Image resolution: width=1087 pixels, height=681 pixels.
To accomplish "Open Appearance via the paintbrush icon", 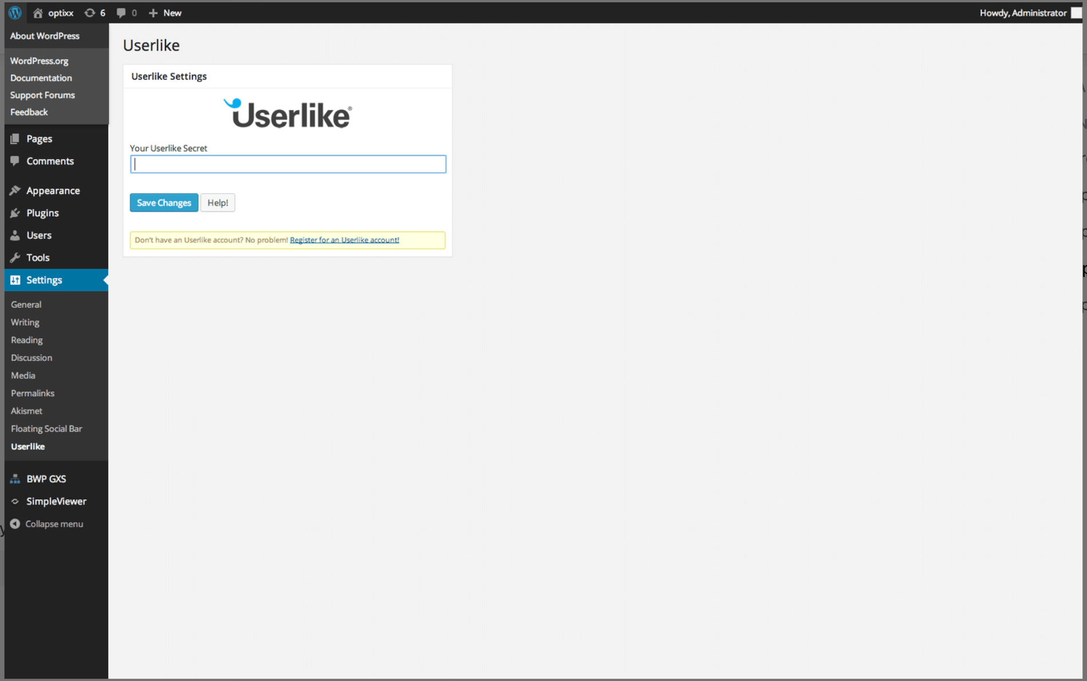I will [15, 190].
